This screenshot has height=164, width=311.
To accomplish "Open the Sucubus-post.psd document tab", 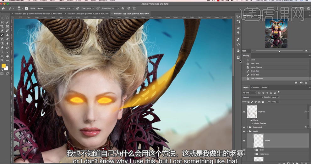I will point(88,14).
